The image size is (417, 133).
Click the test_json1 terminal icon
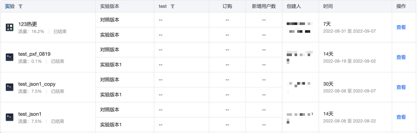(9, 117)
